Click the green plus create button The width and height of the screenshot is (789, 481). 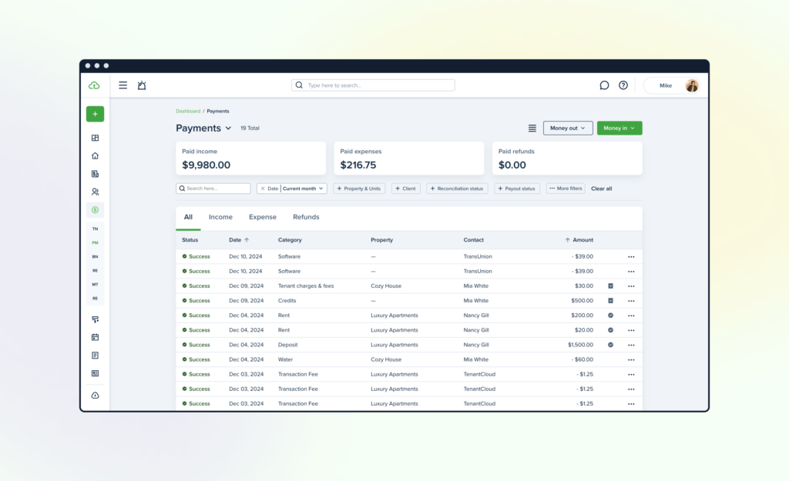[x=95, y=114]
